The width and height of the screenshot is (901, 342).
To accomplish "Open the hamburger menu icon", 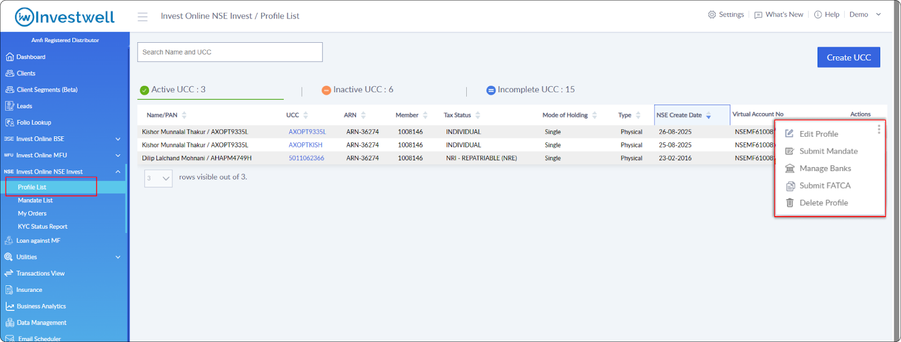I will tap(142, 17).
